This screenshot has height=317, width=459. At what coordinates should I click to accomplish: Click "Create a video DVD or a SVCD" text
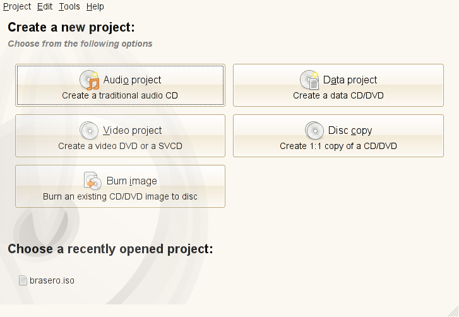(120, 146)
